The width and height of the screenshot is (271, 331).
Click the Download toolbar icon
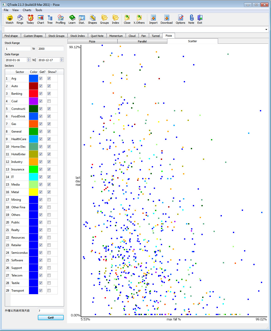click(x=166, y=19)
